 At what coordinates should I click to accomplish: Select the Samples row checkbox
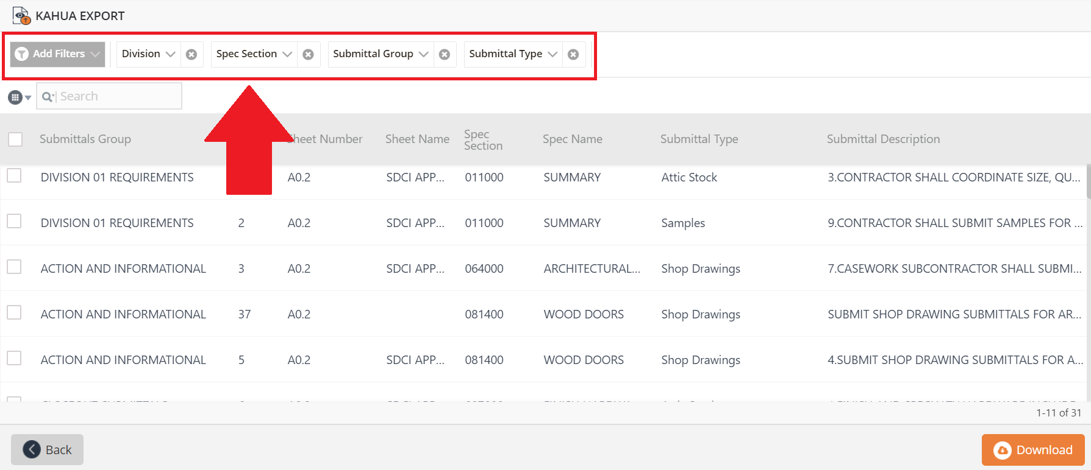(14, 221)
